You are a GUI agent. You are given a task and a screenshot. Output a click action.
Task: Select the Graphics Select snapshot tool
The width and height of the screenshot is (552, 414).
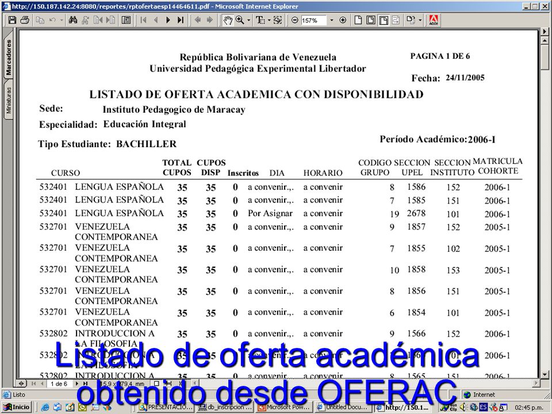coord(278,20)
